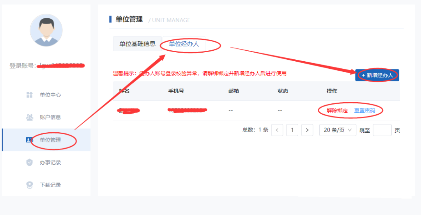Click the 邮箱 column header
The height and width of the screenshot is (215, 421).
pos(233,91)
